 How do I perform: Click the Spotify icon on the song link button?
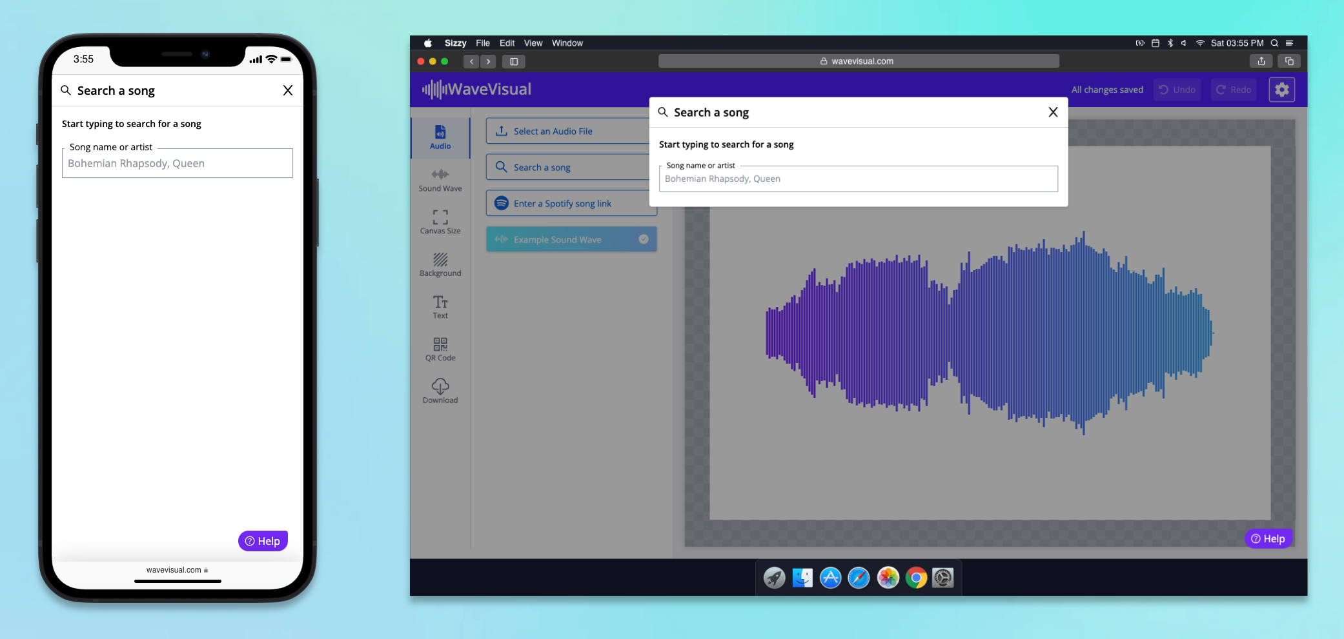pyautogui.click(x=502, y=203)
